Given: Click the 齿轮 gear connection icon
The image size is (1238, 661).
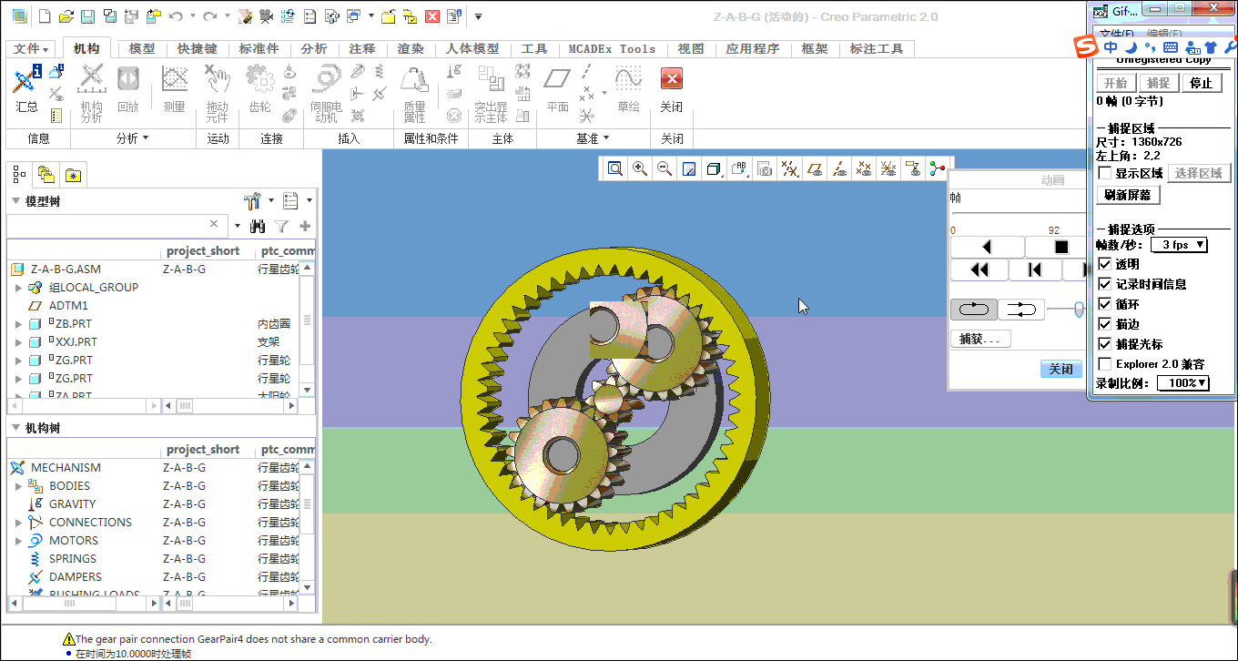Looking at the screenshot, I should click(x=260, y=89).
